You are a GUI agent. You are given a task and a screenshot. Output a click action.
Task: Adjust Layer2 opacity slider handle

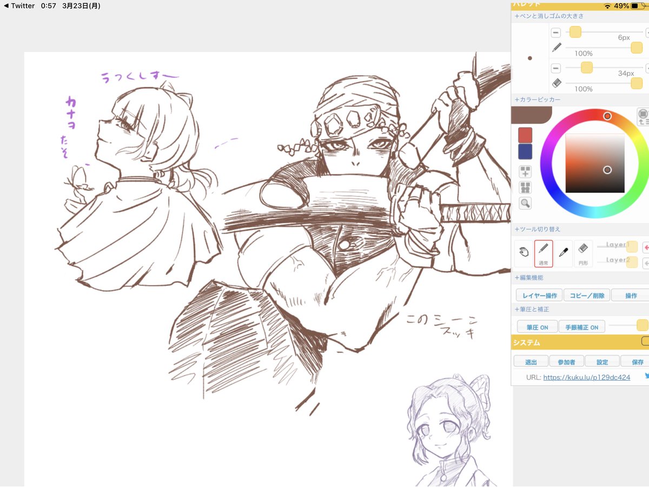coord(632,263)
